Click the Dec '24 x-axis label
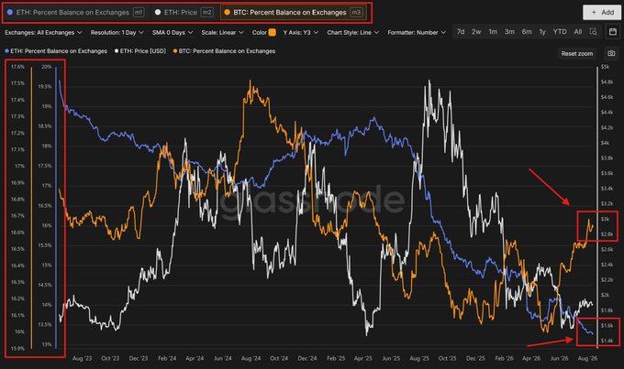The width and height of the screenshot is (624, 369). [307, 358]
